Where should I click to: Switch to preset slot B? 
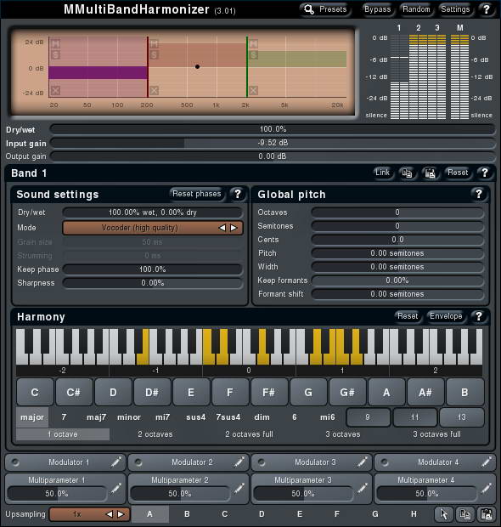pyautogui.click(x=187, y=514)
